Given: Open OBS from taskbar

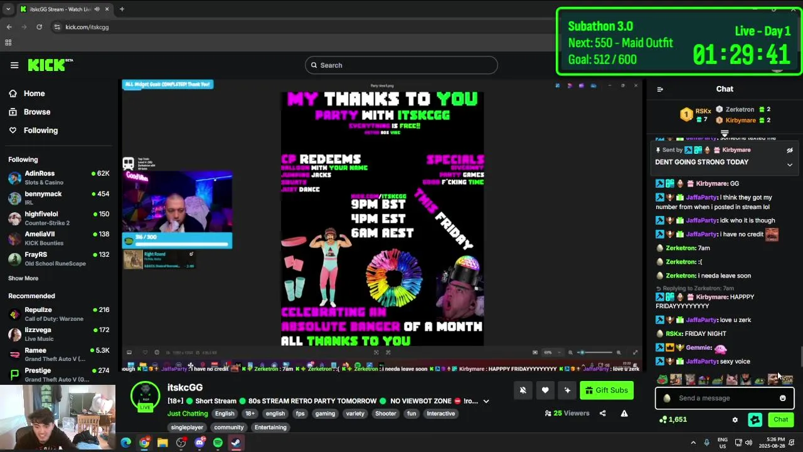Looking at the screenshot, I should pos(181,443).
